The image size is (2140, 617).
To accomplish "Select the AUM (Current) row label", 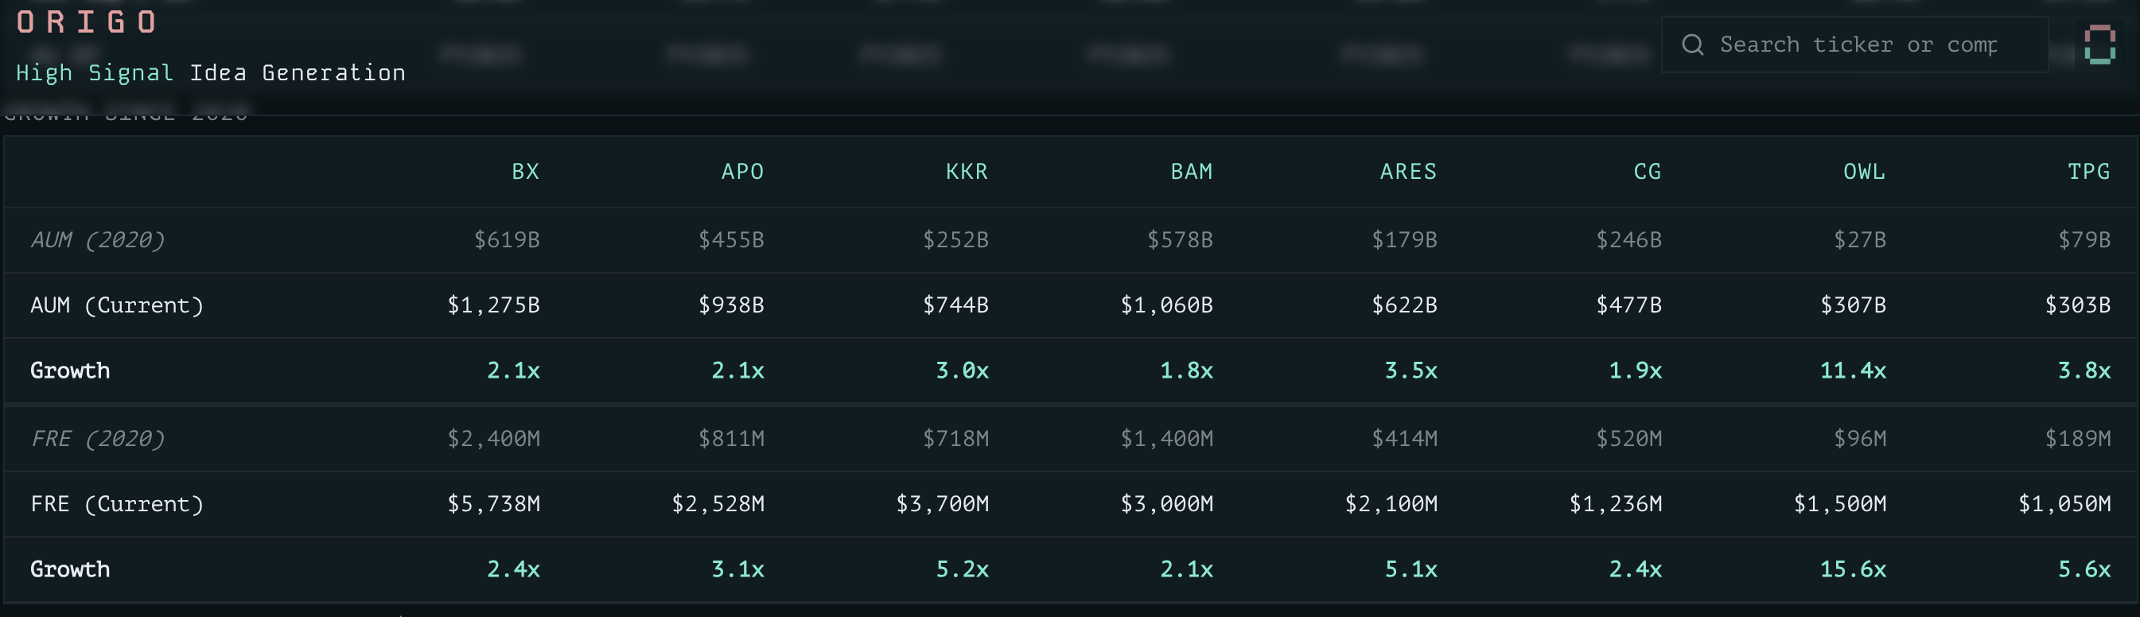I will point(116,305).
